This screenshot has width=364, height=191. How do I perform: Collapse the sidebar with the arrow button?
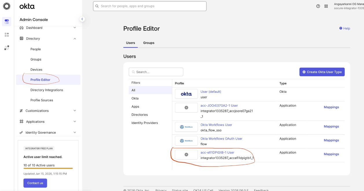82,19
